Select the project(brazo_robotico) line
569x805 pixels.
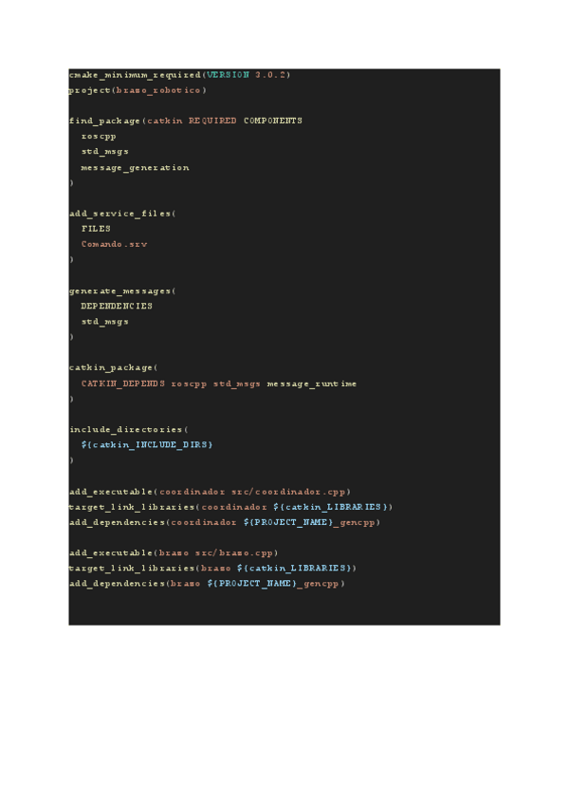click(x=138, y=90)
